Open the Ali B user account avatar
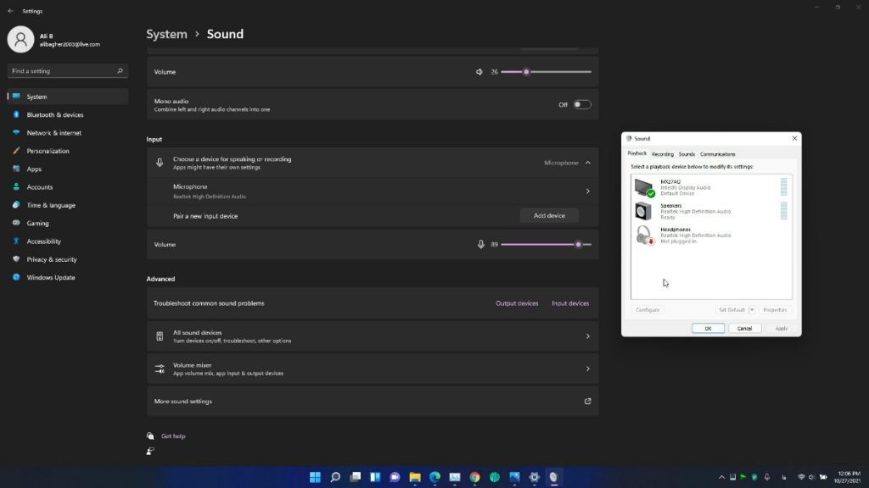869x488 pixels. point(20,39)
